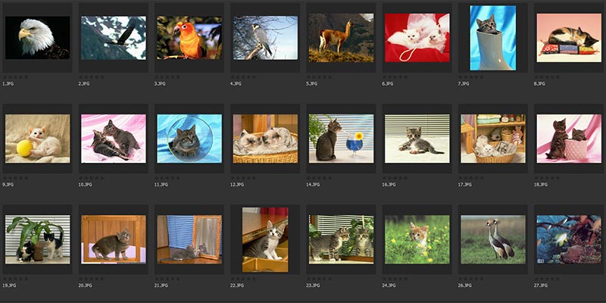The height and width of the screenshot is (303, 606).
Task: Click the 6.JPG file name label
Action: click(388, 83)
